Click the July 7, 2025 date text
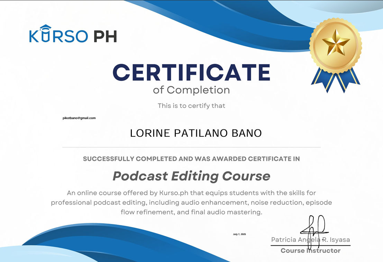This screenshot has width=383, height=262. (239, 234)
